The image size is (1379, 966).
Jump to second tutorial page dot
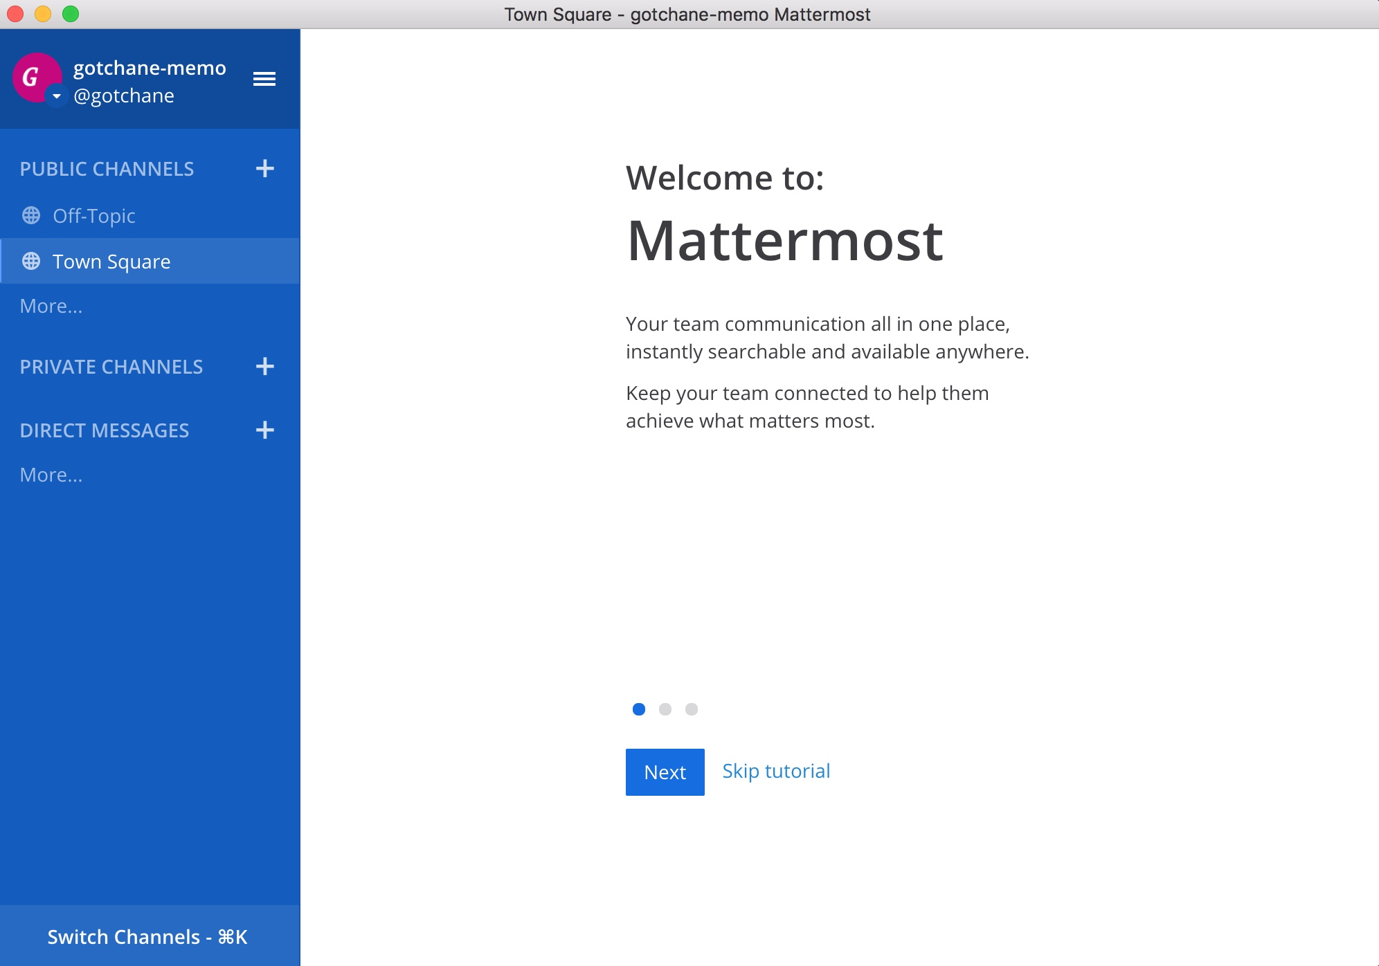(x=665, y=709)
